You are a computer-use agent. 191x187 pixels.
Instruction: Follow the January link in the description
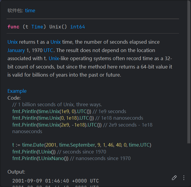click(x=16, y=50)
